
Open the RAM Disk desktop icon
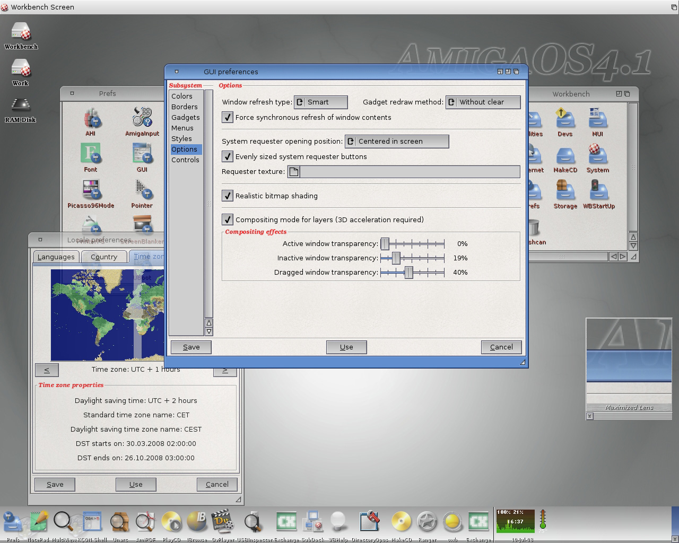[x=20, y=105]
